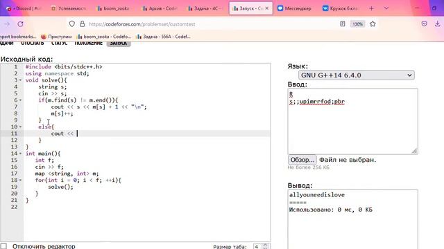Open the Pocket save icon

[x=424, y=24]
